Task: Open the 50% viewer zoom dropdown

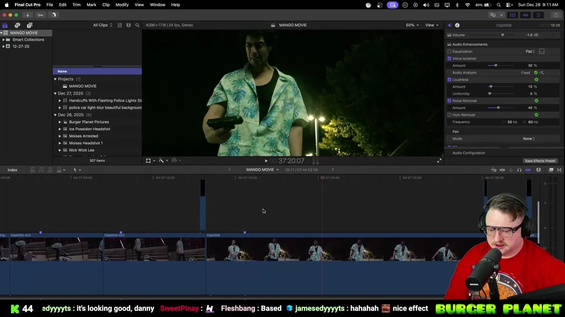Action: pos(412,25)
